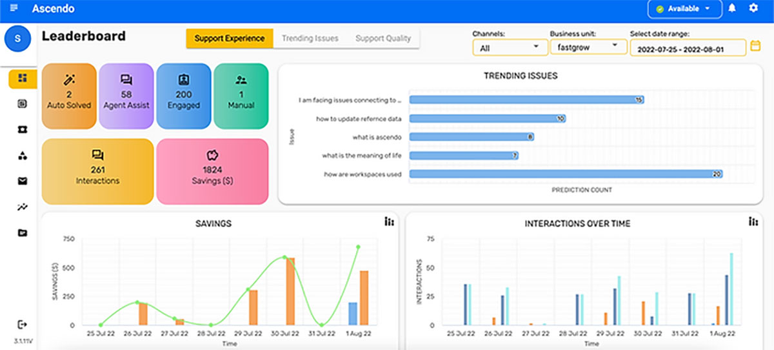Screen dimensions: 774x350
Task: Click the 'what is the meaning of life' bar
Action: tap(464, 156)
